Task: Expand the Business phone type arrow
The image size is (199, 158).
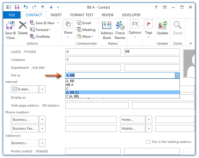Action: tap(42, 120)
